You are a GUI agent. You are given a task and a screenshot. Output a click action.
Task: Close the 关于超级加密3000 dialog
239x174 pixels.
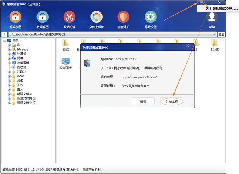pyautogui.click(x=188, y=45)
